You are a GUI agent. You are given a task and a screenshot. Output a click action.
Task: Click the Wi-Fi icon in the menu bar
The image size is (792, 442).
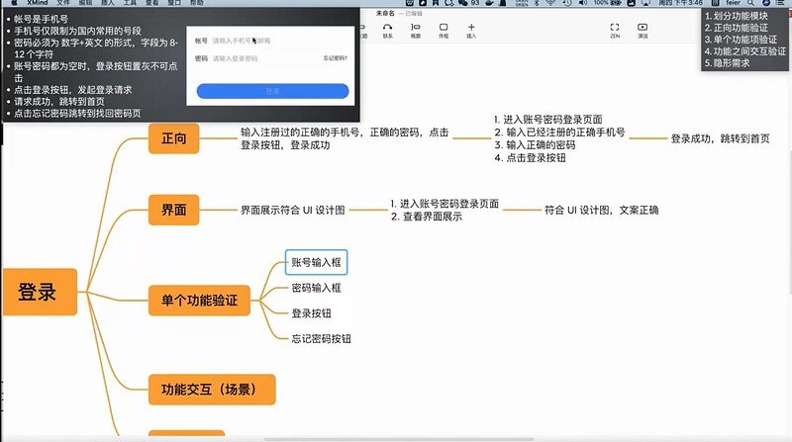550,4
